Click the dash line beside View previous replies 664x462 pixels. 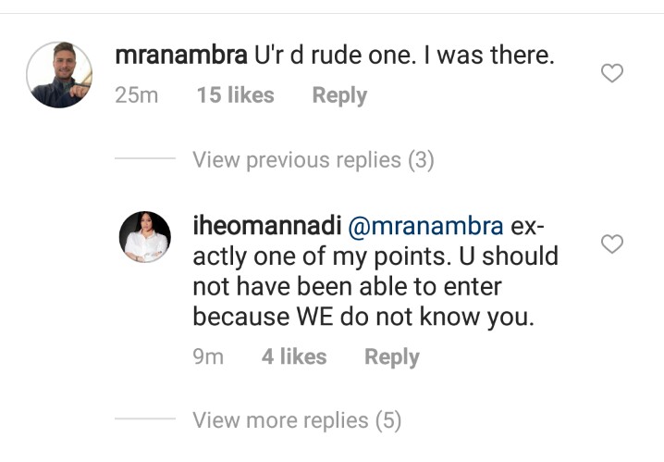click(x=144, y=160)
